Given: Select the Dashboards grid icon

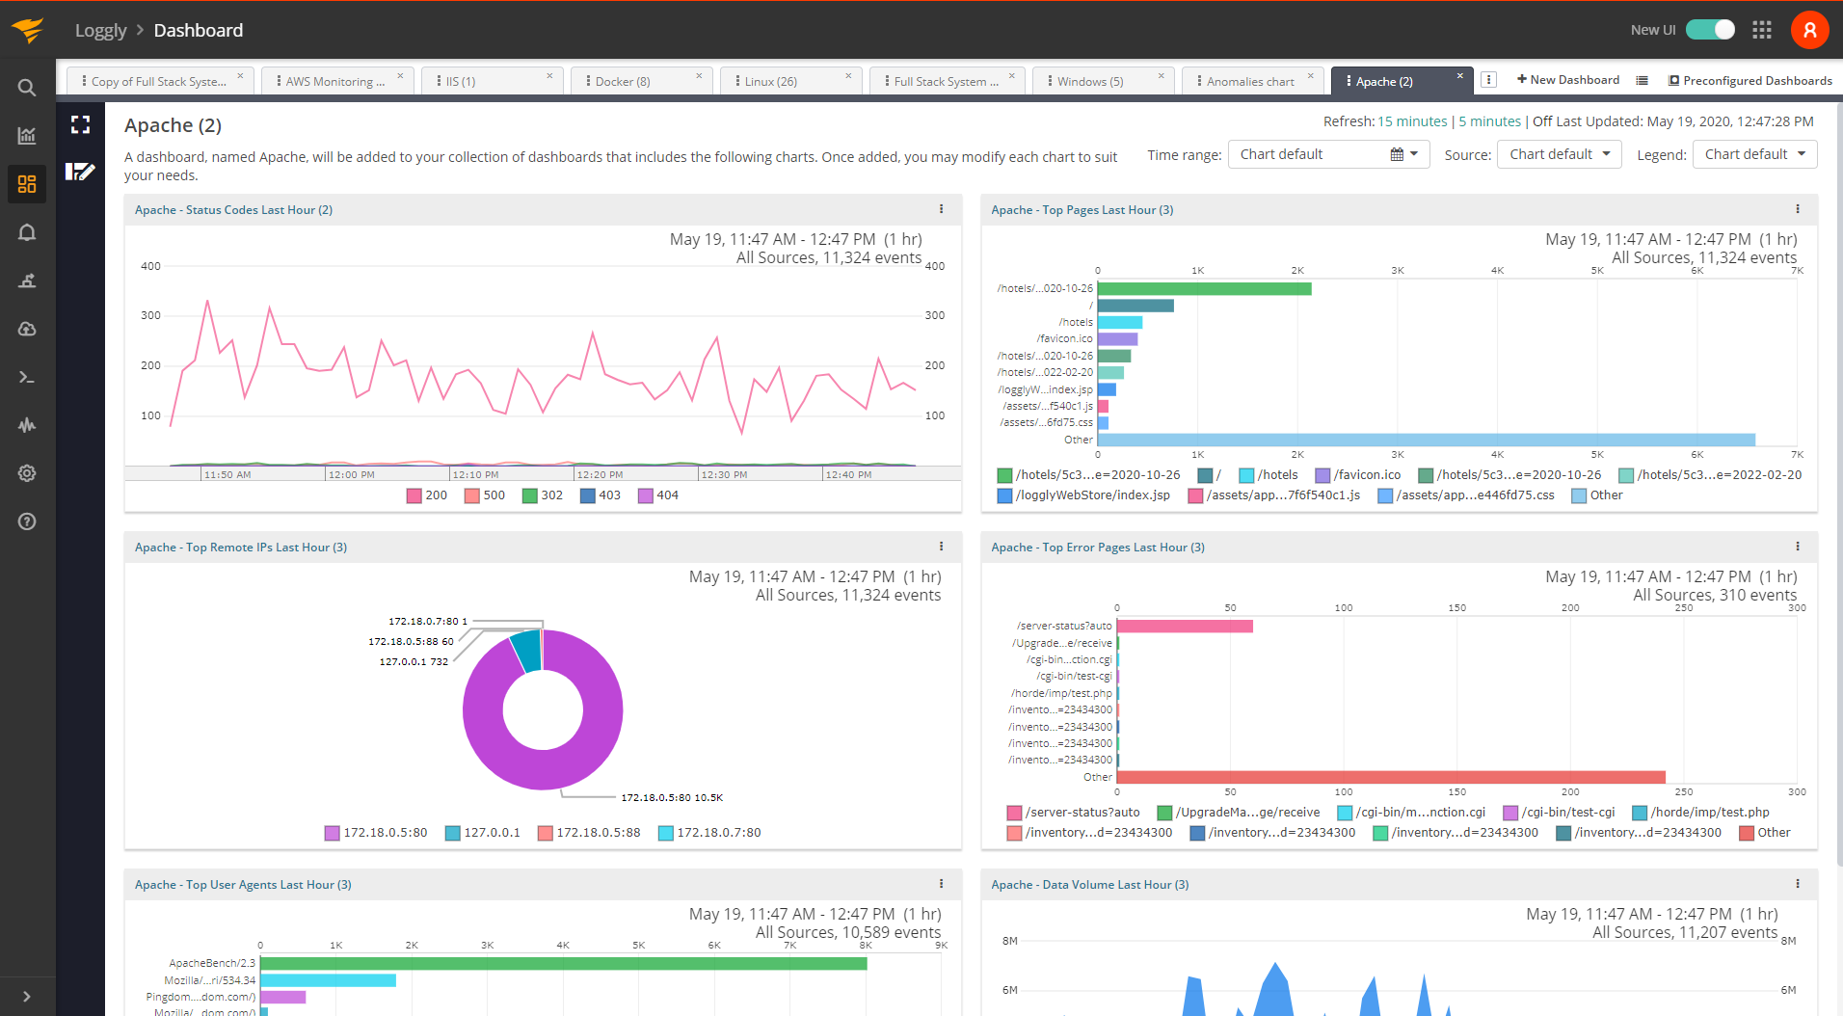Looking at the screenshot, I should 27,183.
